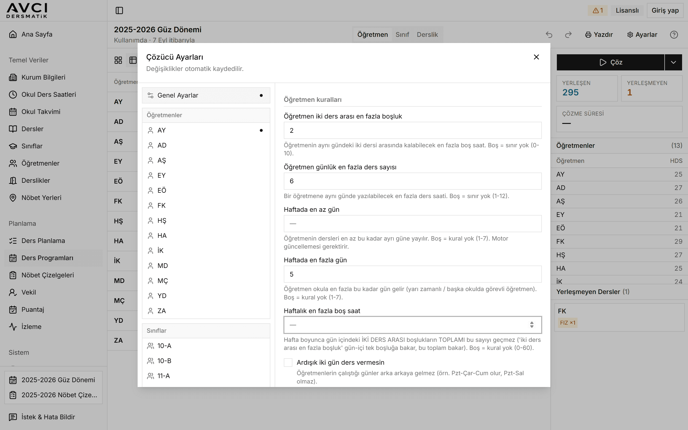Click the undo arrow icon
The width and height of the screenshot is (688, 430).
pos(549,35)
